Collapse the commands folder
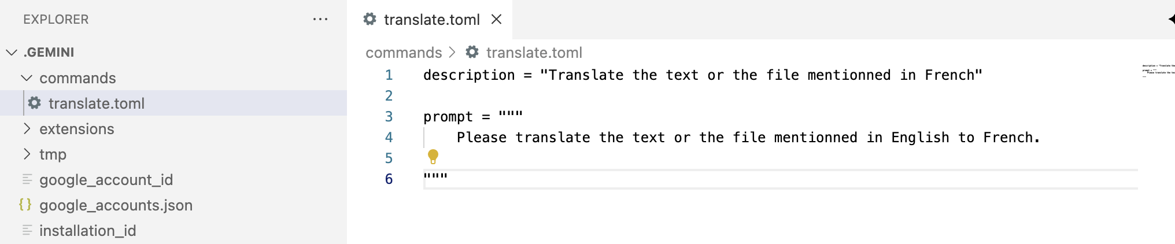The image size is (1175, 244). pyautogui.click(x=27, y=77)
